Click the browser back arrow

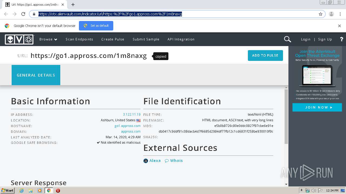coord(6,14)
